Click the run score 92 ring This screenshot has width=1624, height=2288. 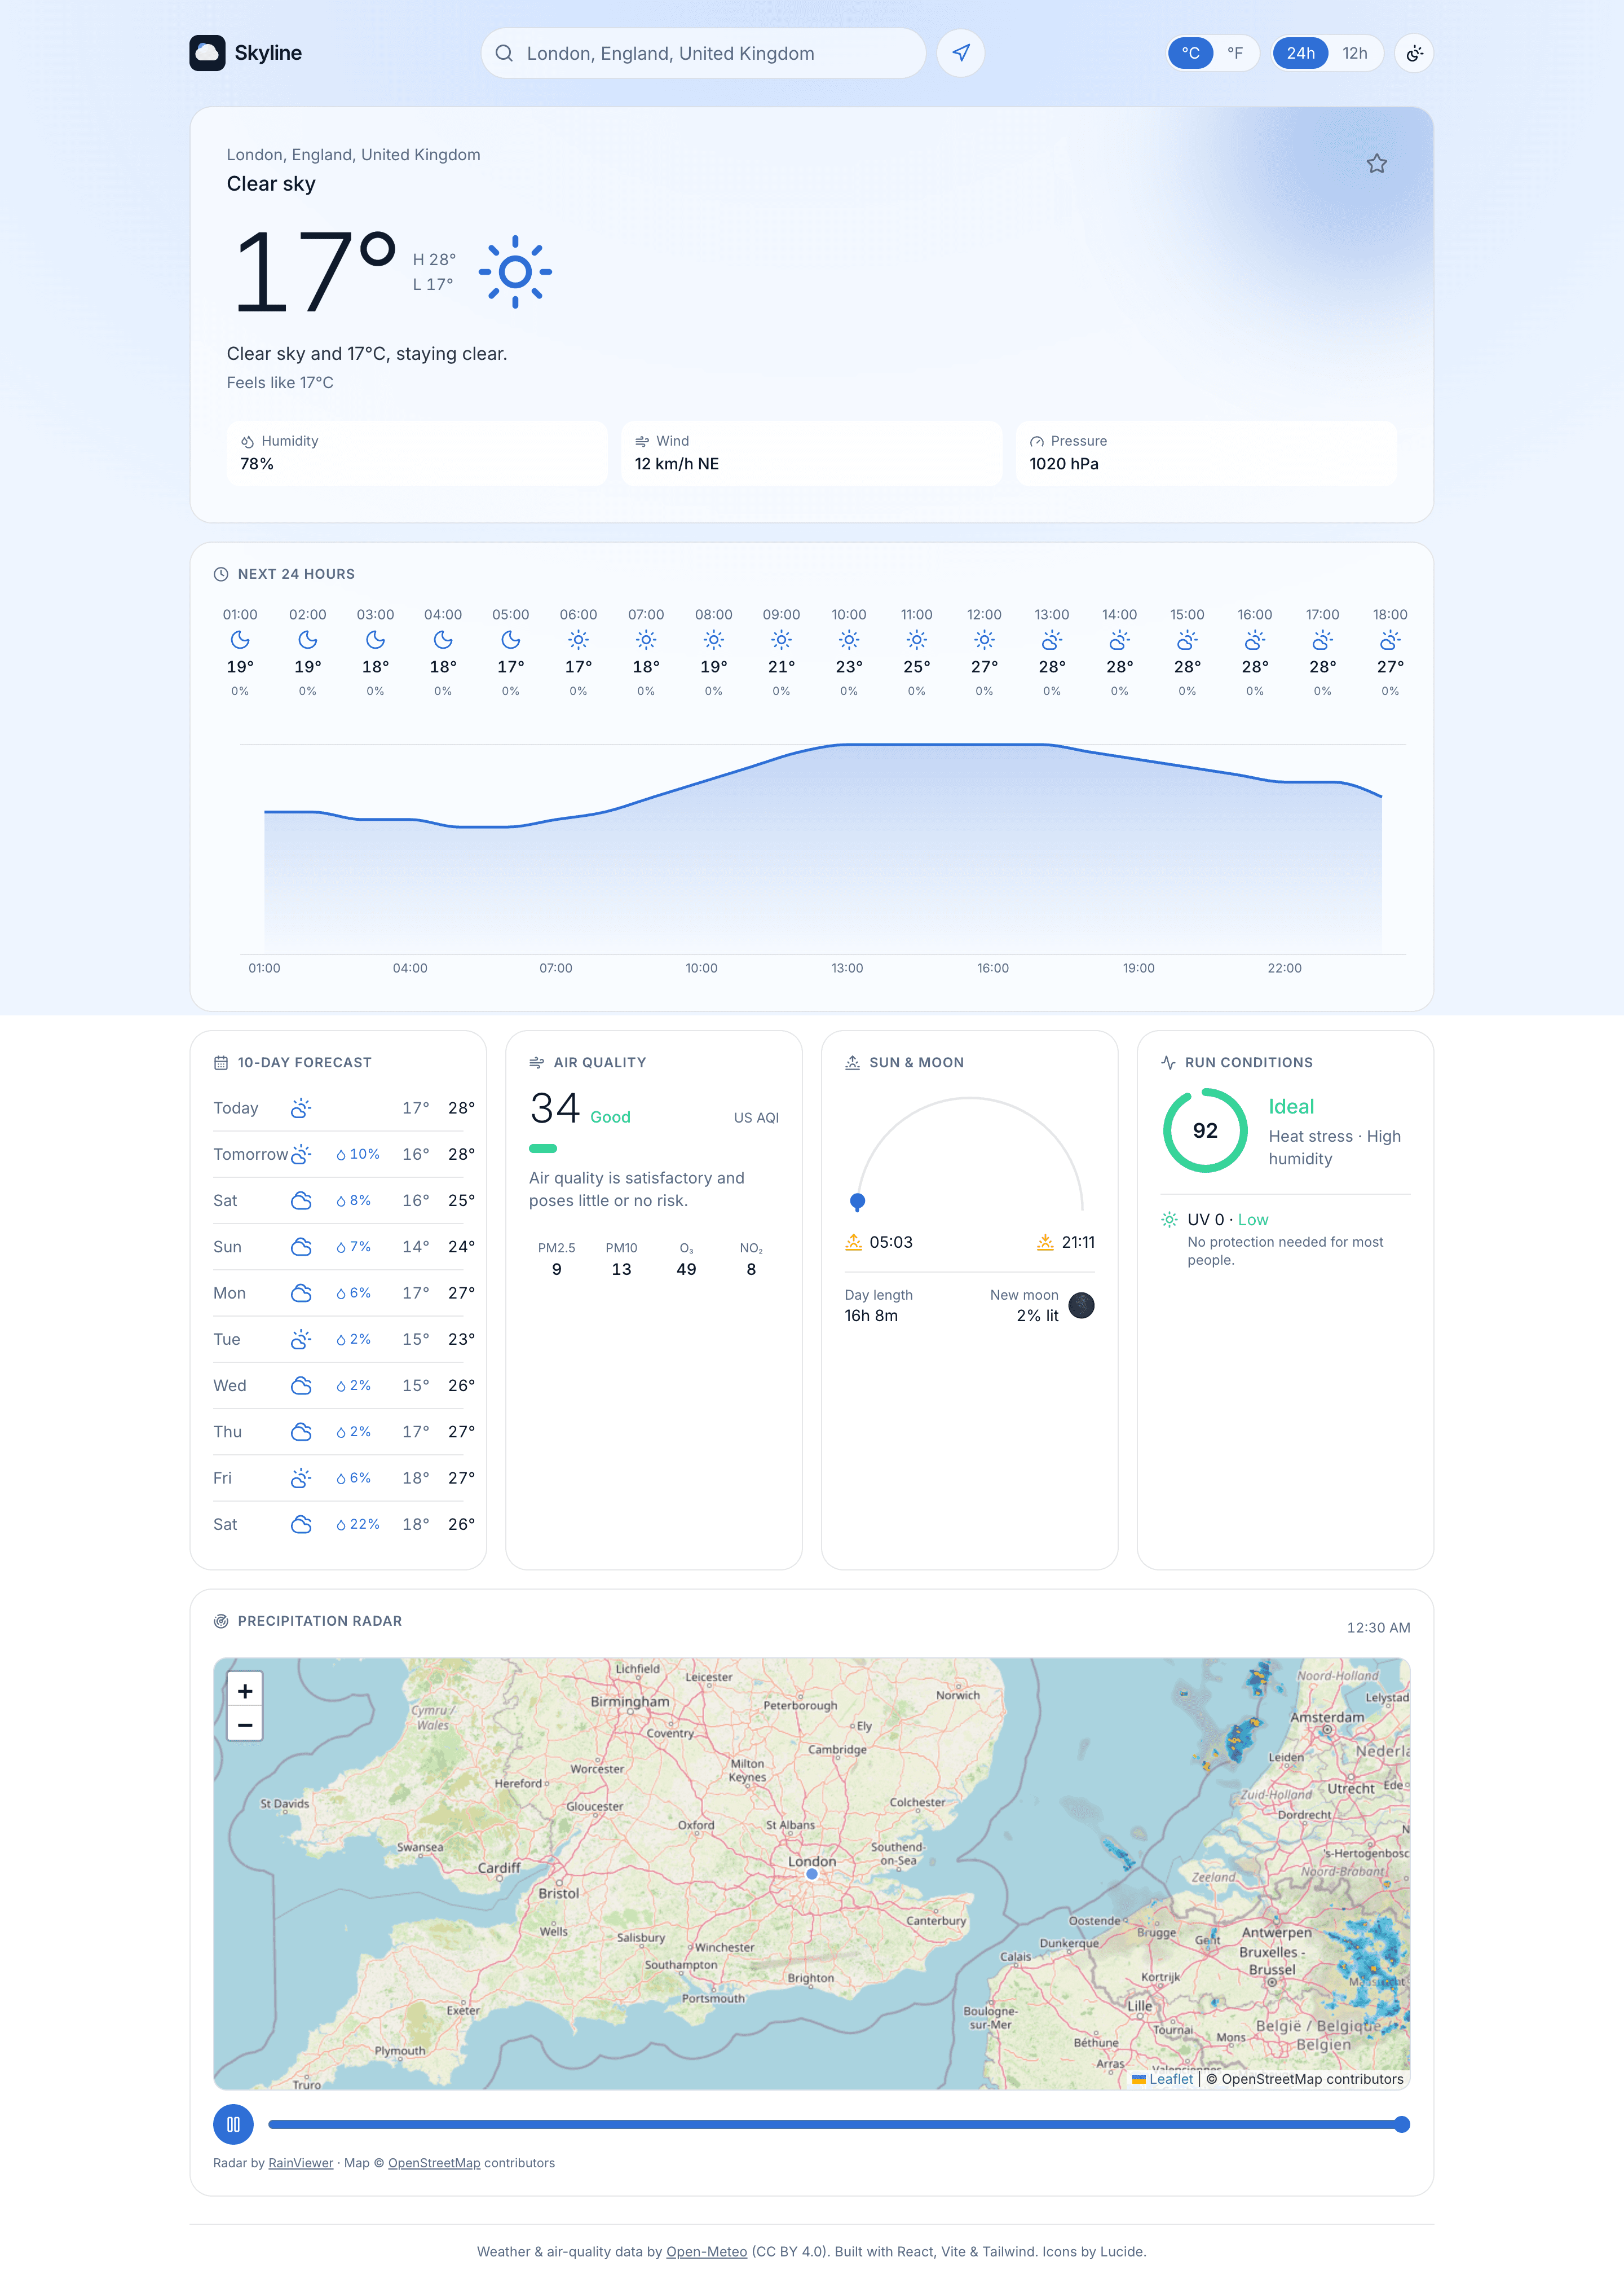pyautogui.click(x=1205, y=1130)
